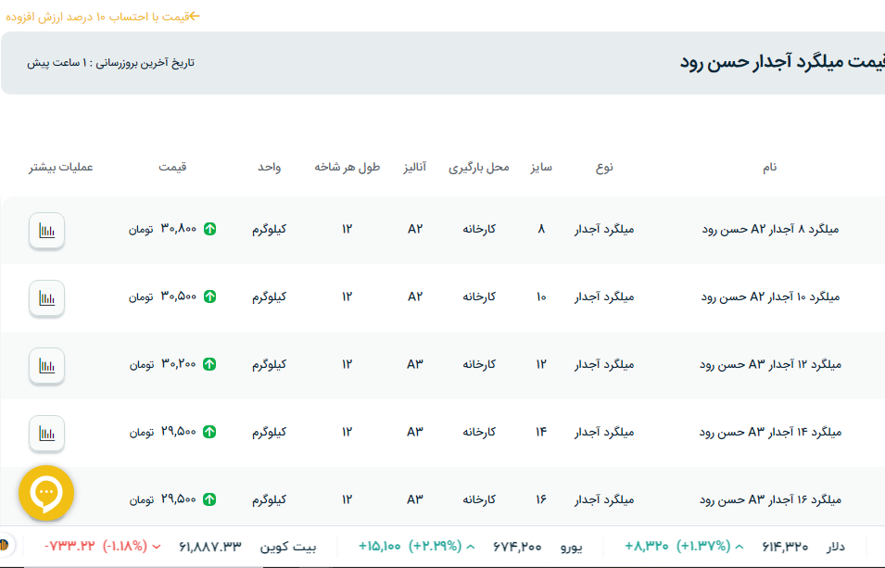Image resolution: width=885 pixels, height=568 pixels.
Task: Click the ۱۰ percent value-added tax notice
Action: pyautogui.click(x=102, y=17)
